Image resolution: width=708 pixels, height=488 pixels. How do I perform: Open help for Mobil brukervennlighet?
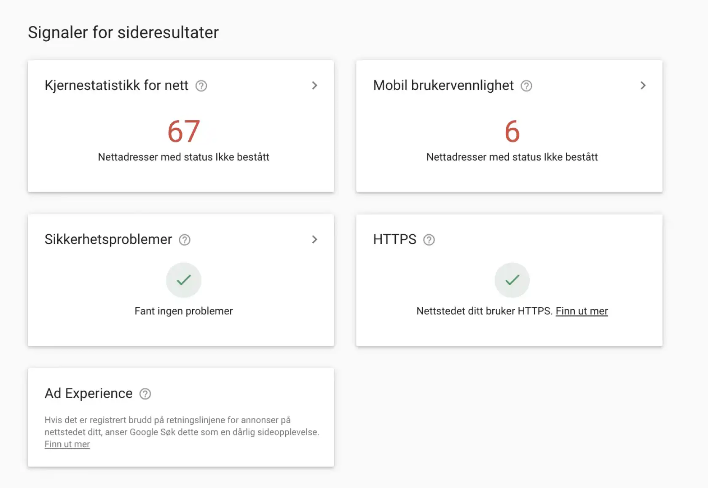526,86
